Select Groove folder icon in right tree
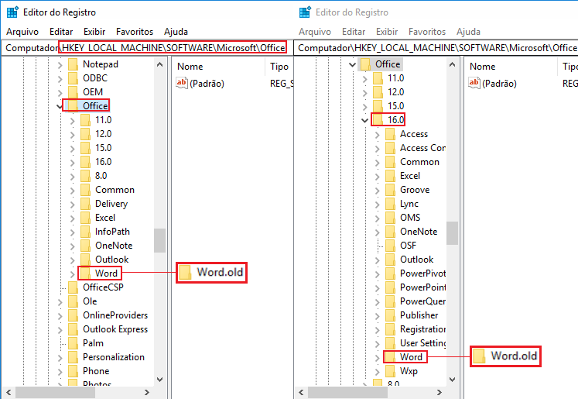This screenshot has height=399, width=578. coord(390,190)
